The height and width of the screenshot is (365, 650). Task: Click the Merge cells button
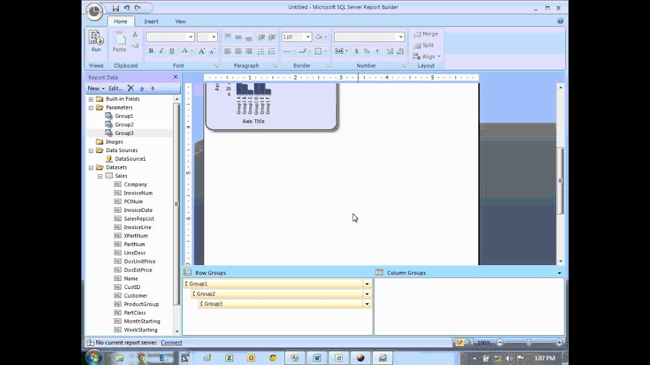pos(426,34)
